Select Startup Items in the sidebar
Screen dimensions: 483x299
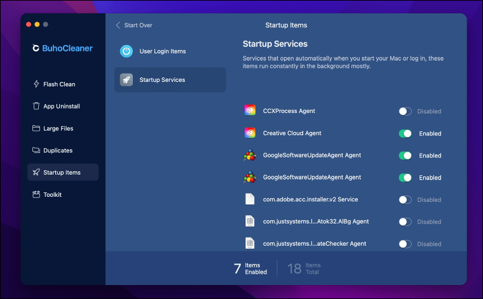pyautogui.click(x=63, y=172)
